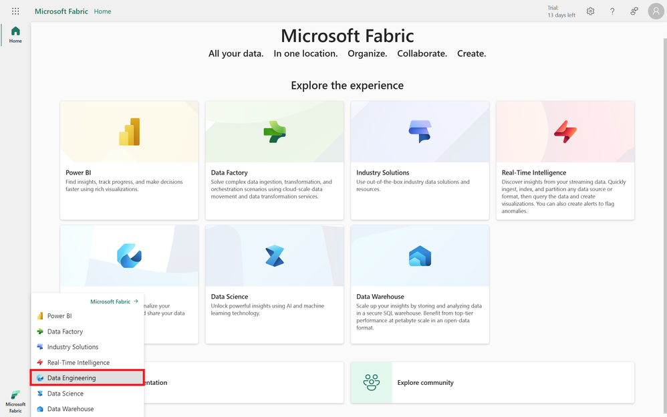Click the Industry Solutions card title
The height and width of the screenshot is (417, 667).
[x=383, y=172]
